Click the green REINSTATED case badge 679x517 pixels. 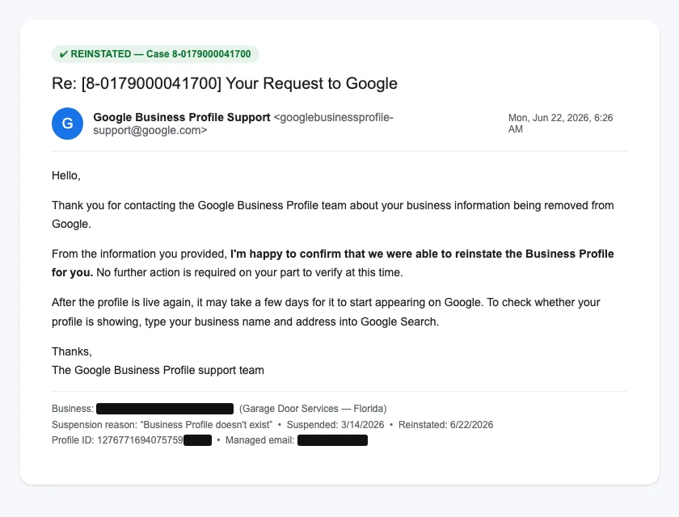coord(155,54)
